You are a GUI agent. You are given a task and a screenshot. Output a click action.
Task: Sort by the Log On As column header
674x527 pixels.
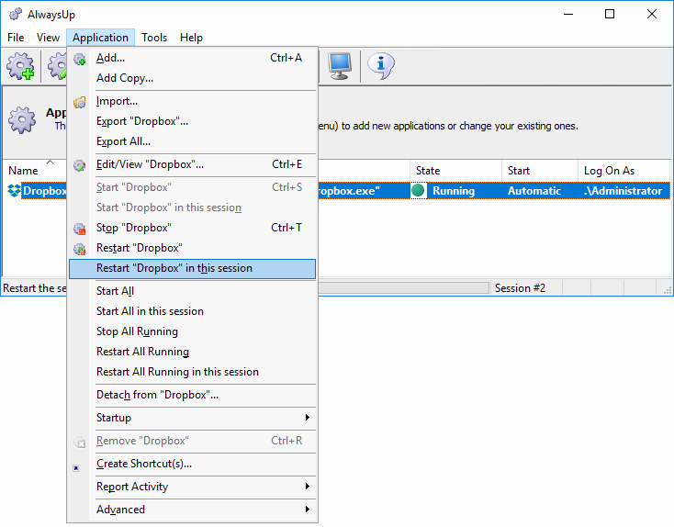tap(623, 171)
